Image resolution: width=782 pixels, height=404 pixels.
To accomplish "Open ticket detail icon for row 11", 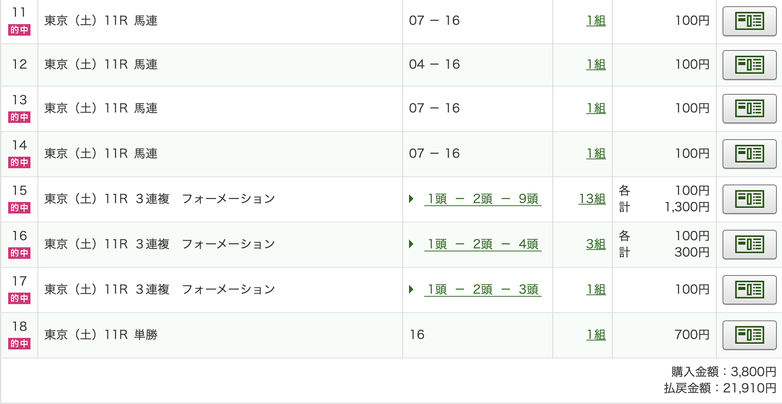I will (x=749, y=21).
